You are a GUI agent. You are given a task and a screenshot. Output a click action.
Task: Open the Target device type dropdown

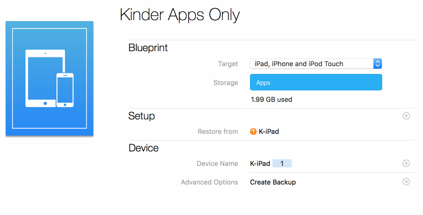tap(311, 64)
